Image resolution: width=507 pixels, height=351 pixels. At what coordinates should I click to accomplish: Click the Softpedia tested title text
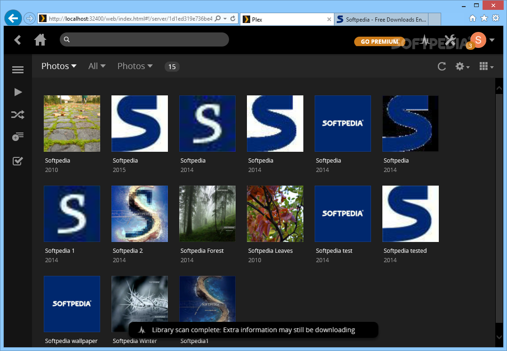coord(405,251)
